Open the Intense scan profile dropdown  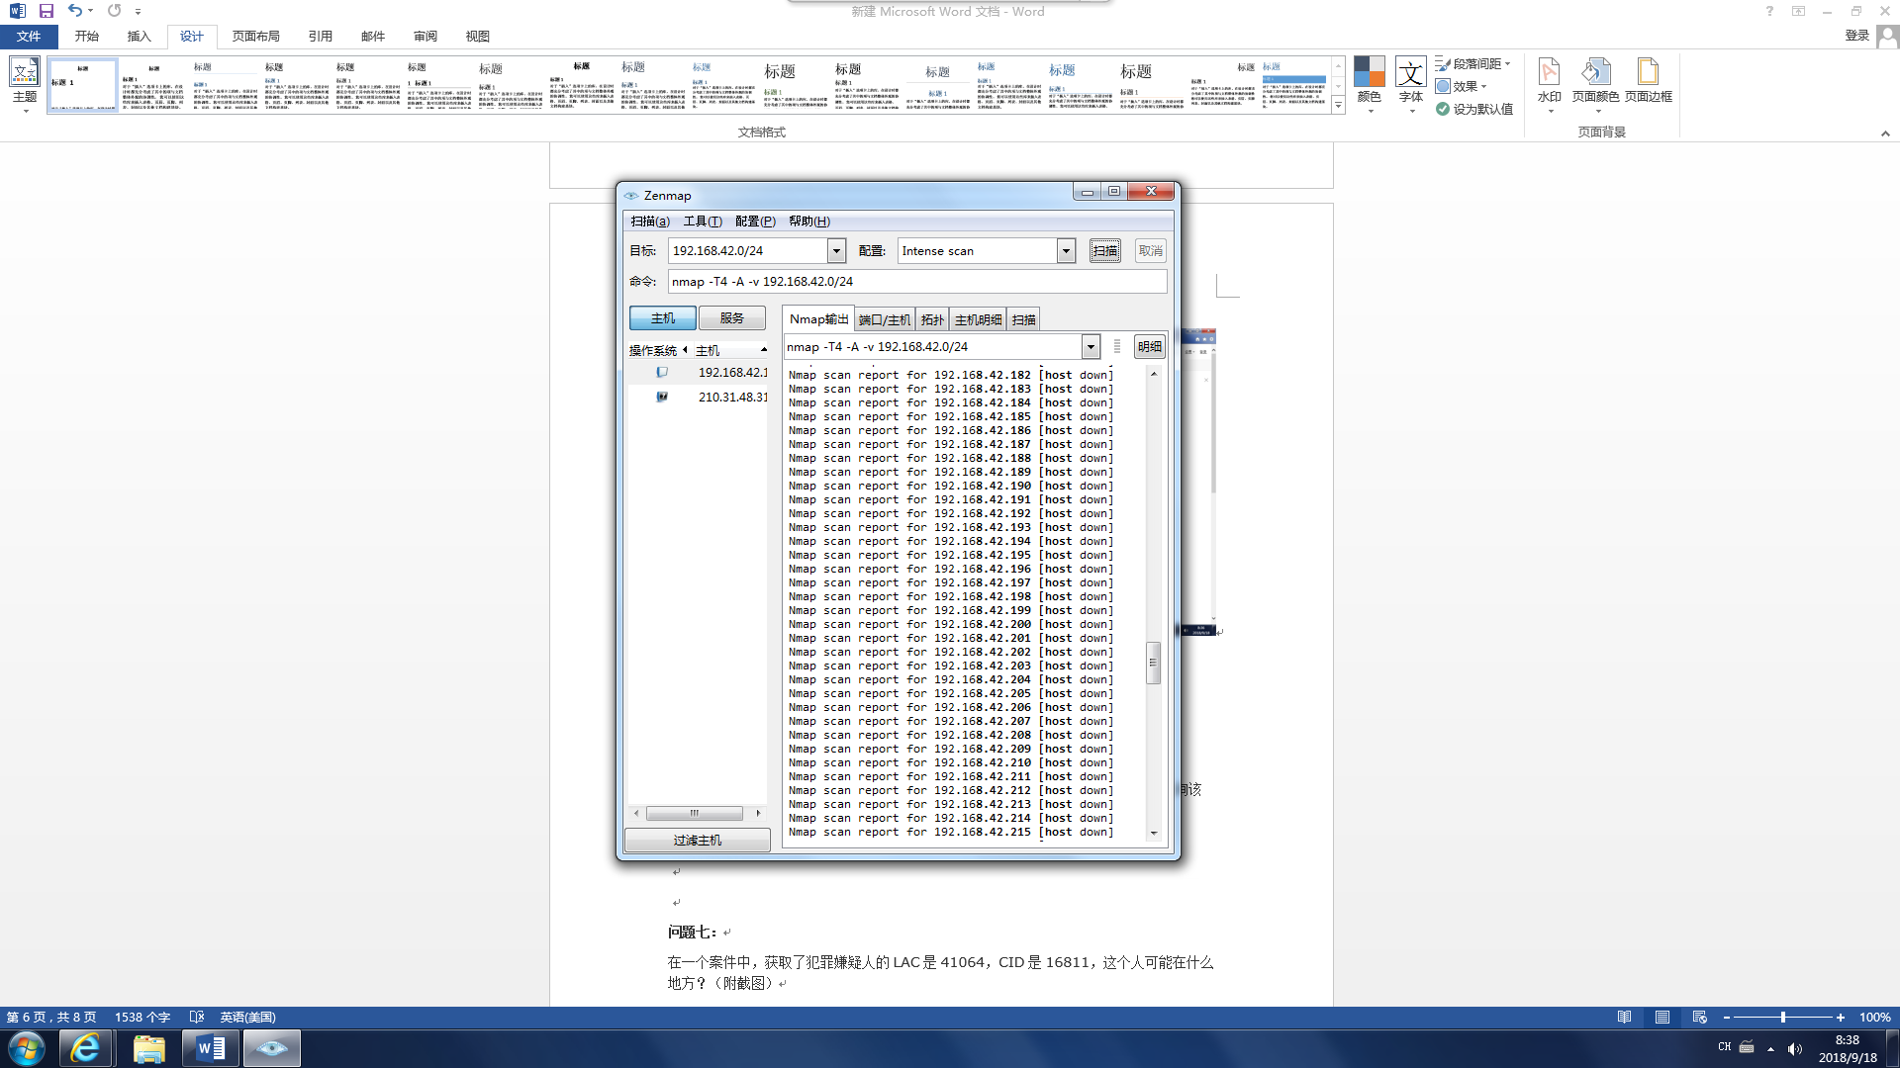1066,250
